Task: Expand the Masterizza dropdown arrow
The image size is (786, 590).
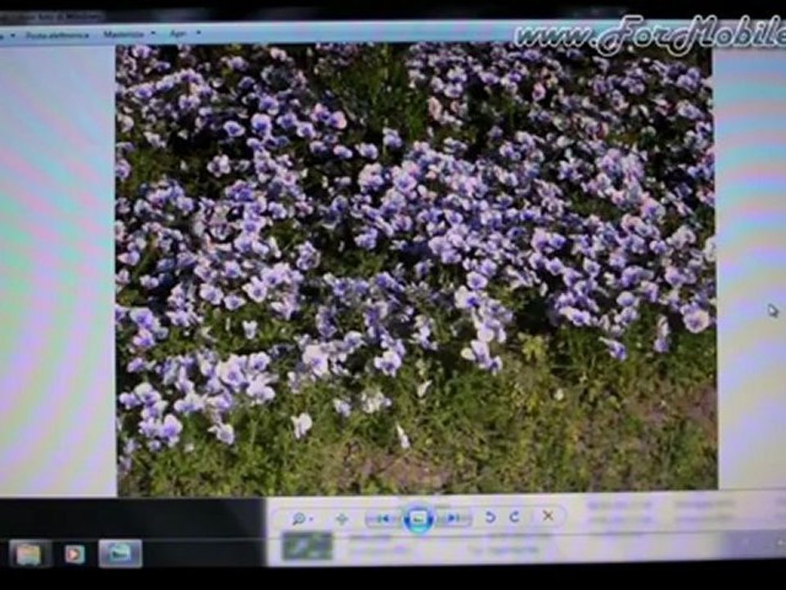Action: coord(153,34)
